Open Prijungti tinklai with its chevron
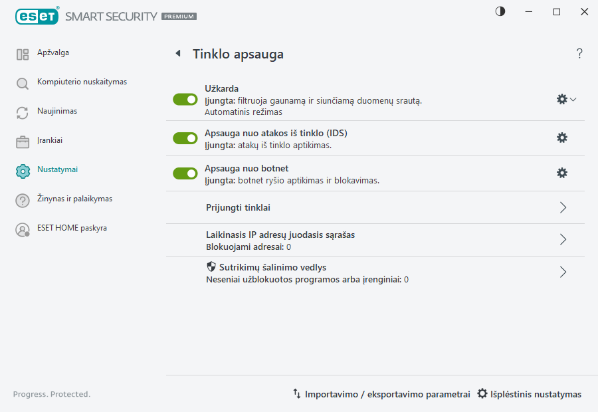 tap(562, 207)
